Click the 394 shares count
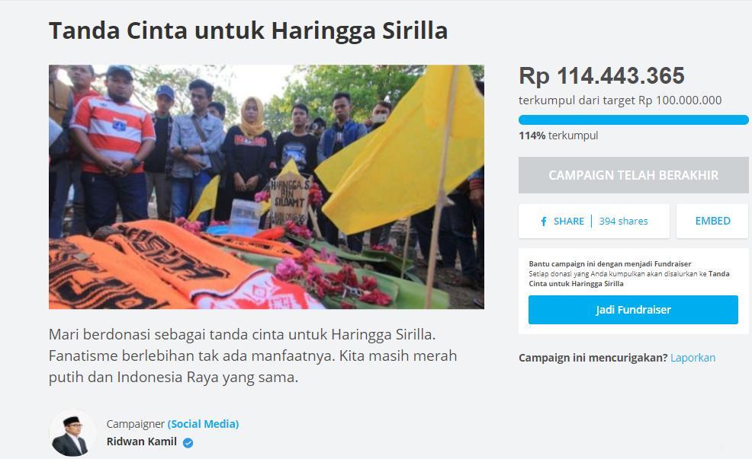The width and height of the screenshot is (752, 459). point(623,221)
